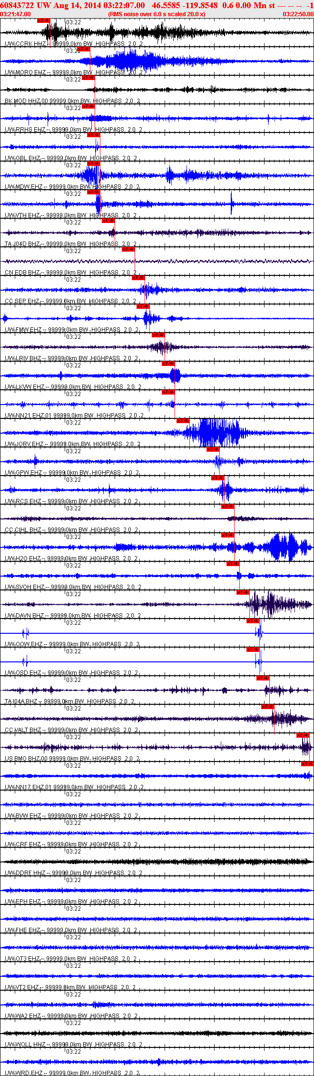Select the UW OOW EHZ station label
The height and width of the screenshot is (1076, 314).
click(x=72, y=644)
